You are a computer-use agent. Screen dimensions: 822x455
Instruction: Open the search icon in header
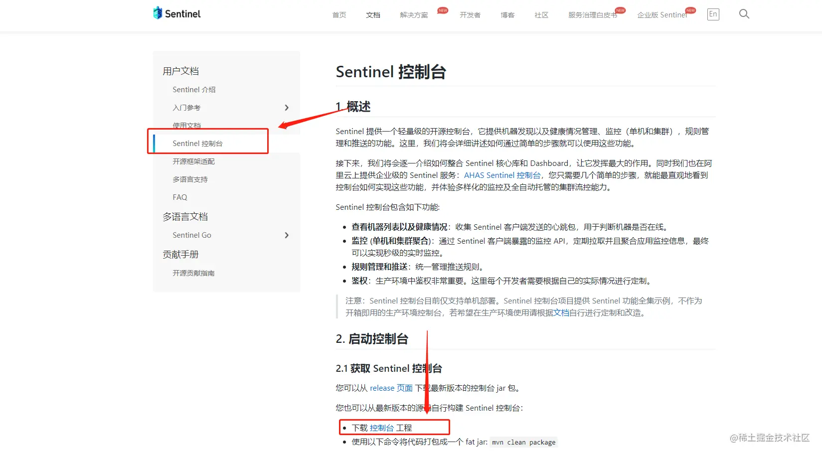(x=744, y=14)
